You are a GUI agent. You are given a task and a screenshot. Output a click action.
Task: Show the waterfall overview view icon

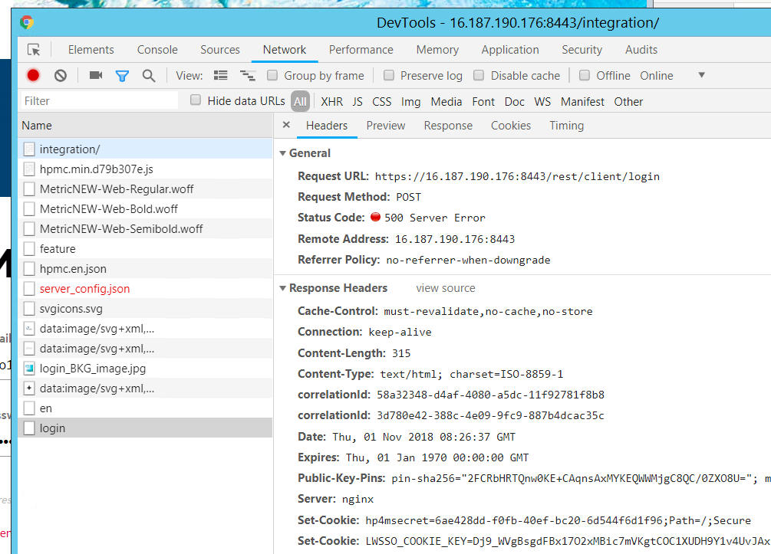click(x=247, y=75)
